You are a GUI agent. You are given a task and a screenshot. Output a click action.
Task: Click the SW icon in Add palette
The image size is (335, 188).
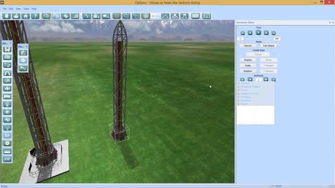click(7, 159)
